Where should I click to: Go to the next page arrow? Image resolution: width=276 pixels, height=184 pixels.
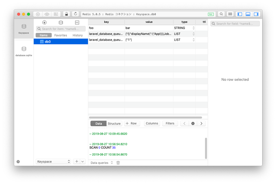(201, 123)
